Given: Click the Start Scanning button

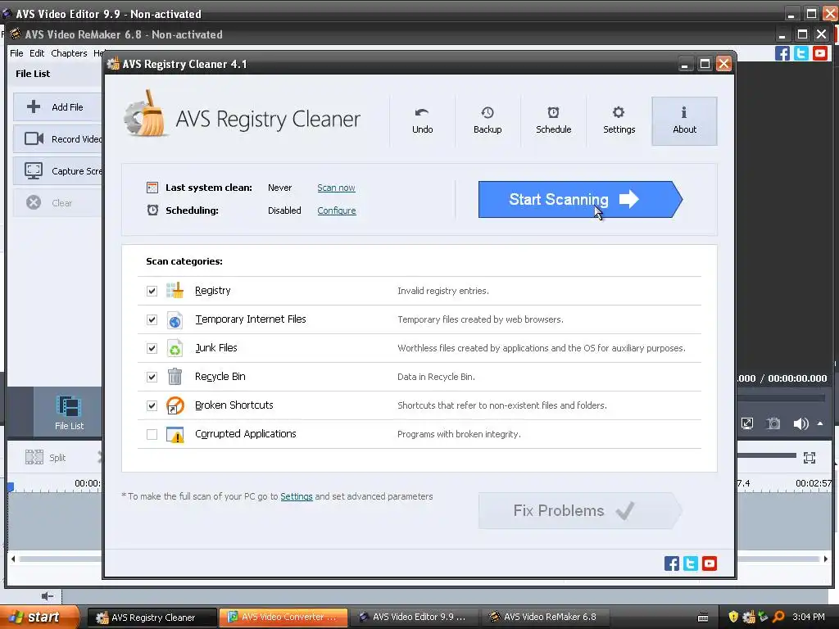Looking at the screenshot, I should point(580,200).
